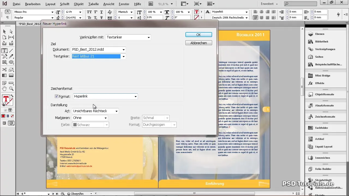The height and width of the screenshot is (196, 349).
Task: Launch Adobe Bridge via Br button
Action: click(151, 4)
